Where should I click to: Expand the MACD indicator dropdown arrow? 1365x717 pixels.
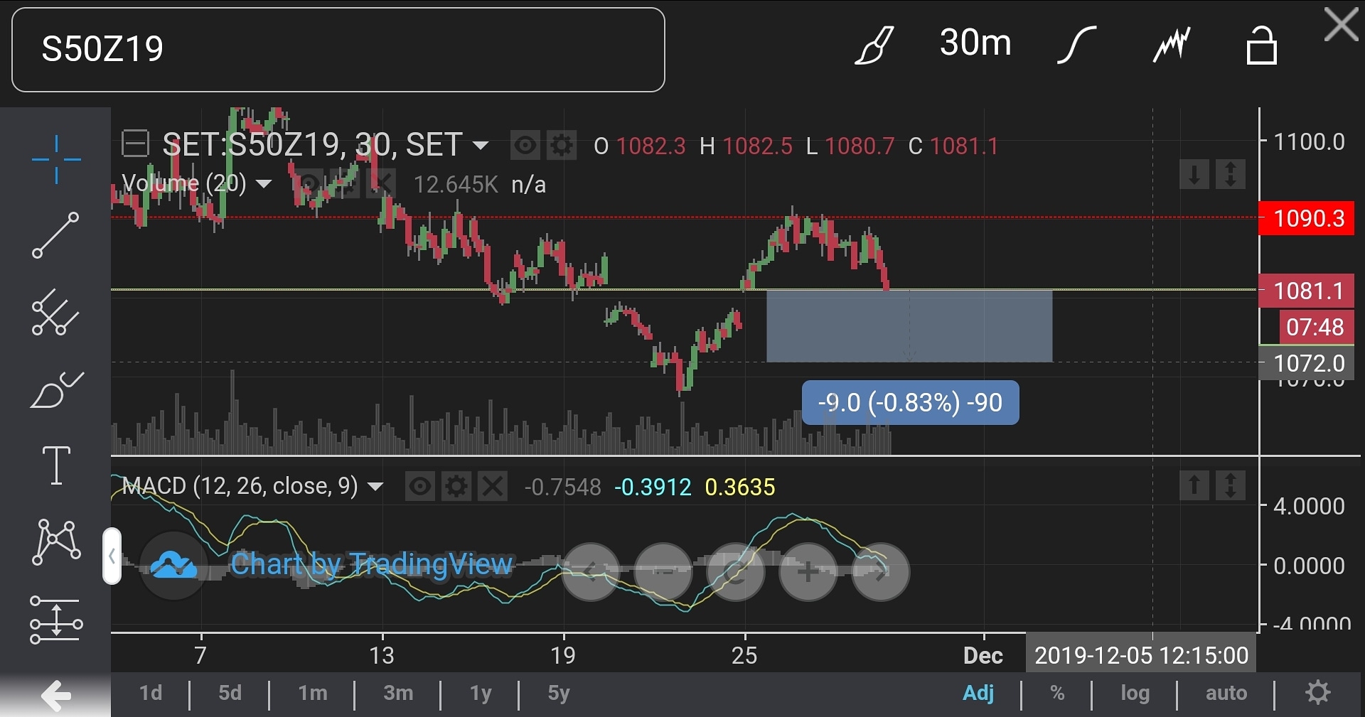point(375,487)
